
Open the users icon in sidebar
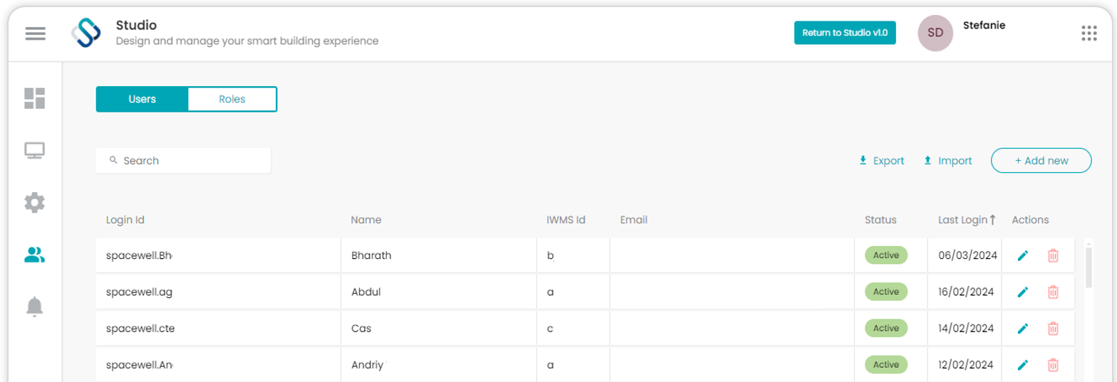pyautogui.click(x=35, y=255)
